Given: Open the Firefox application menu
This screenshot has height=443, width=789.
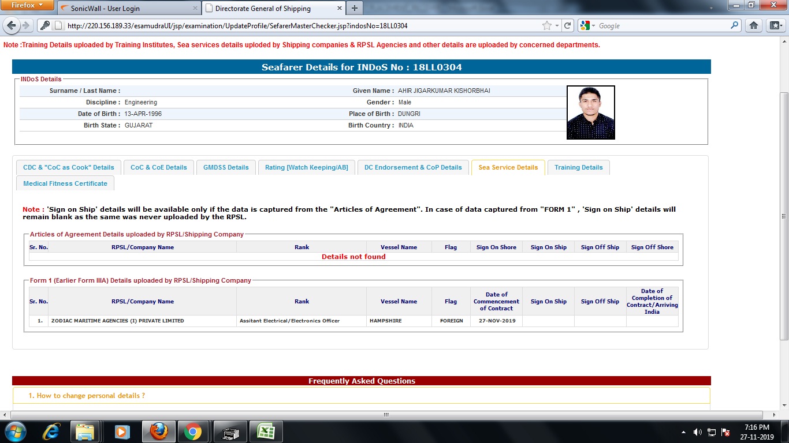Looking at the screenshot, I should click(28, 5).
